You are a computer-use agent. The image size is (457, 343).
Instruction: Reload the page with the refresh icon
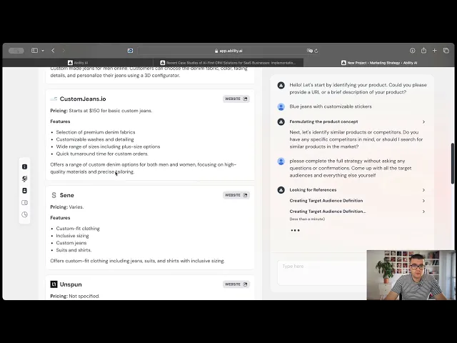316,51
